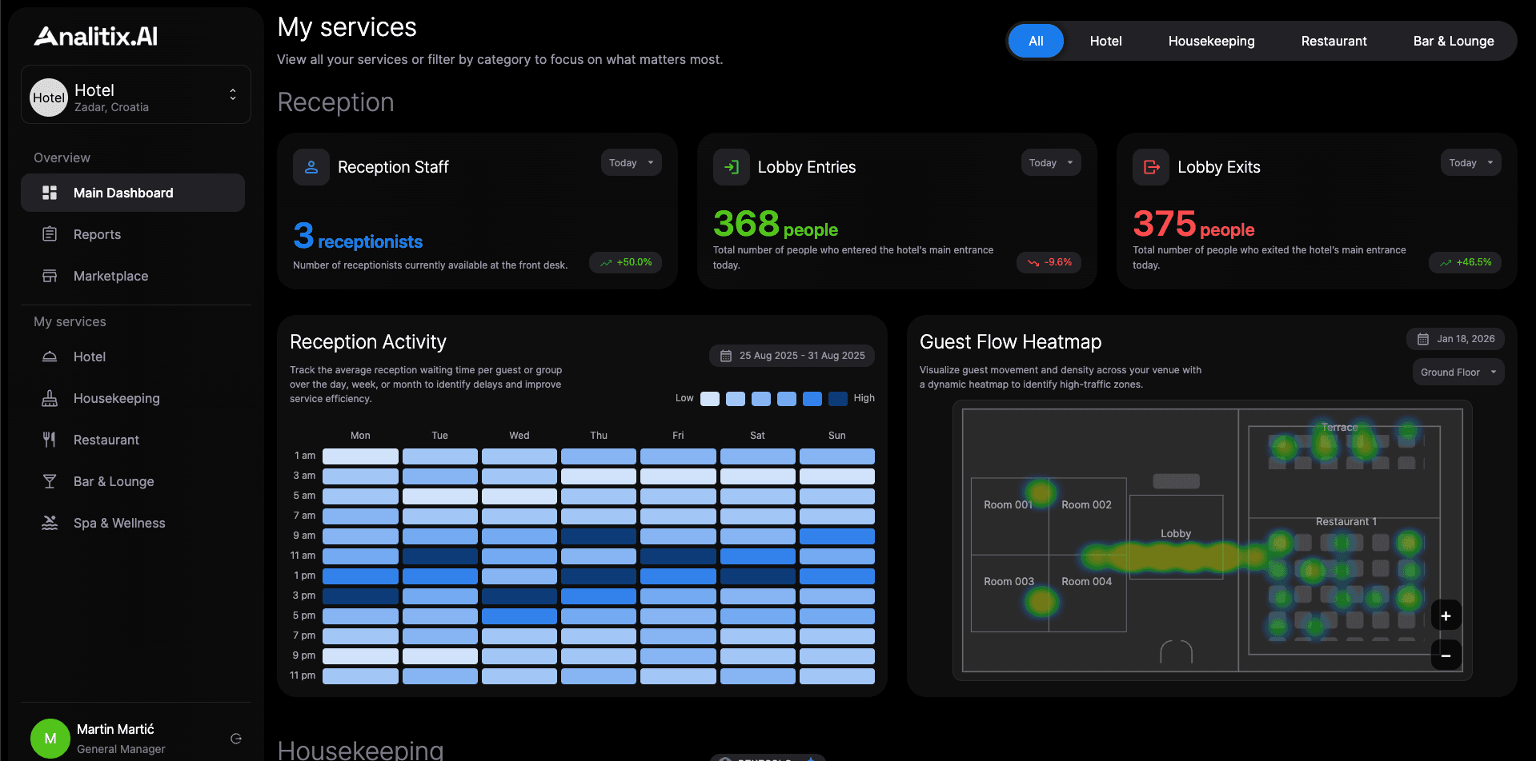The width and height of the screenshot is (1536, 761).
Task: Open the 25 Aug 2025 - 31 Aug 2025 date range
Action: point(792,356)
